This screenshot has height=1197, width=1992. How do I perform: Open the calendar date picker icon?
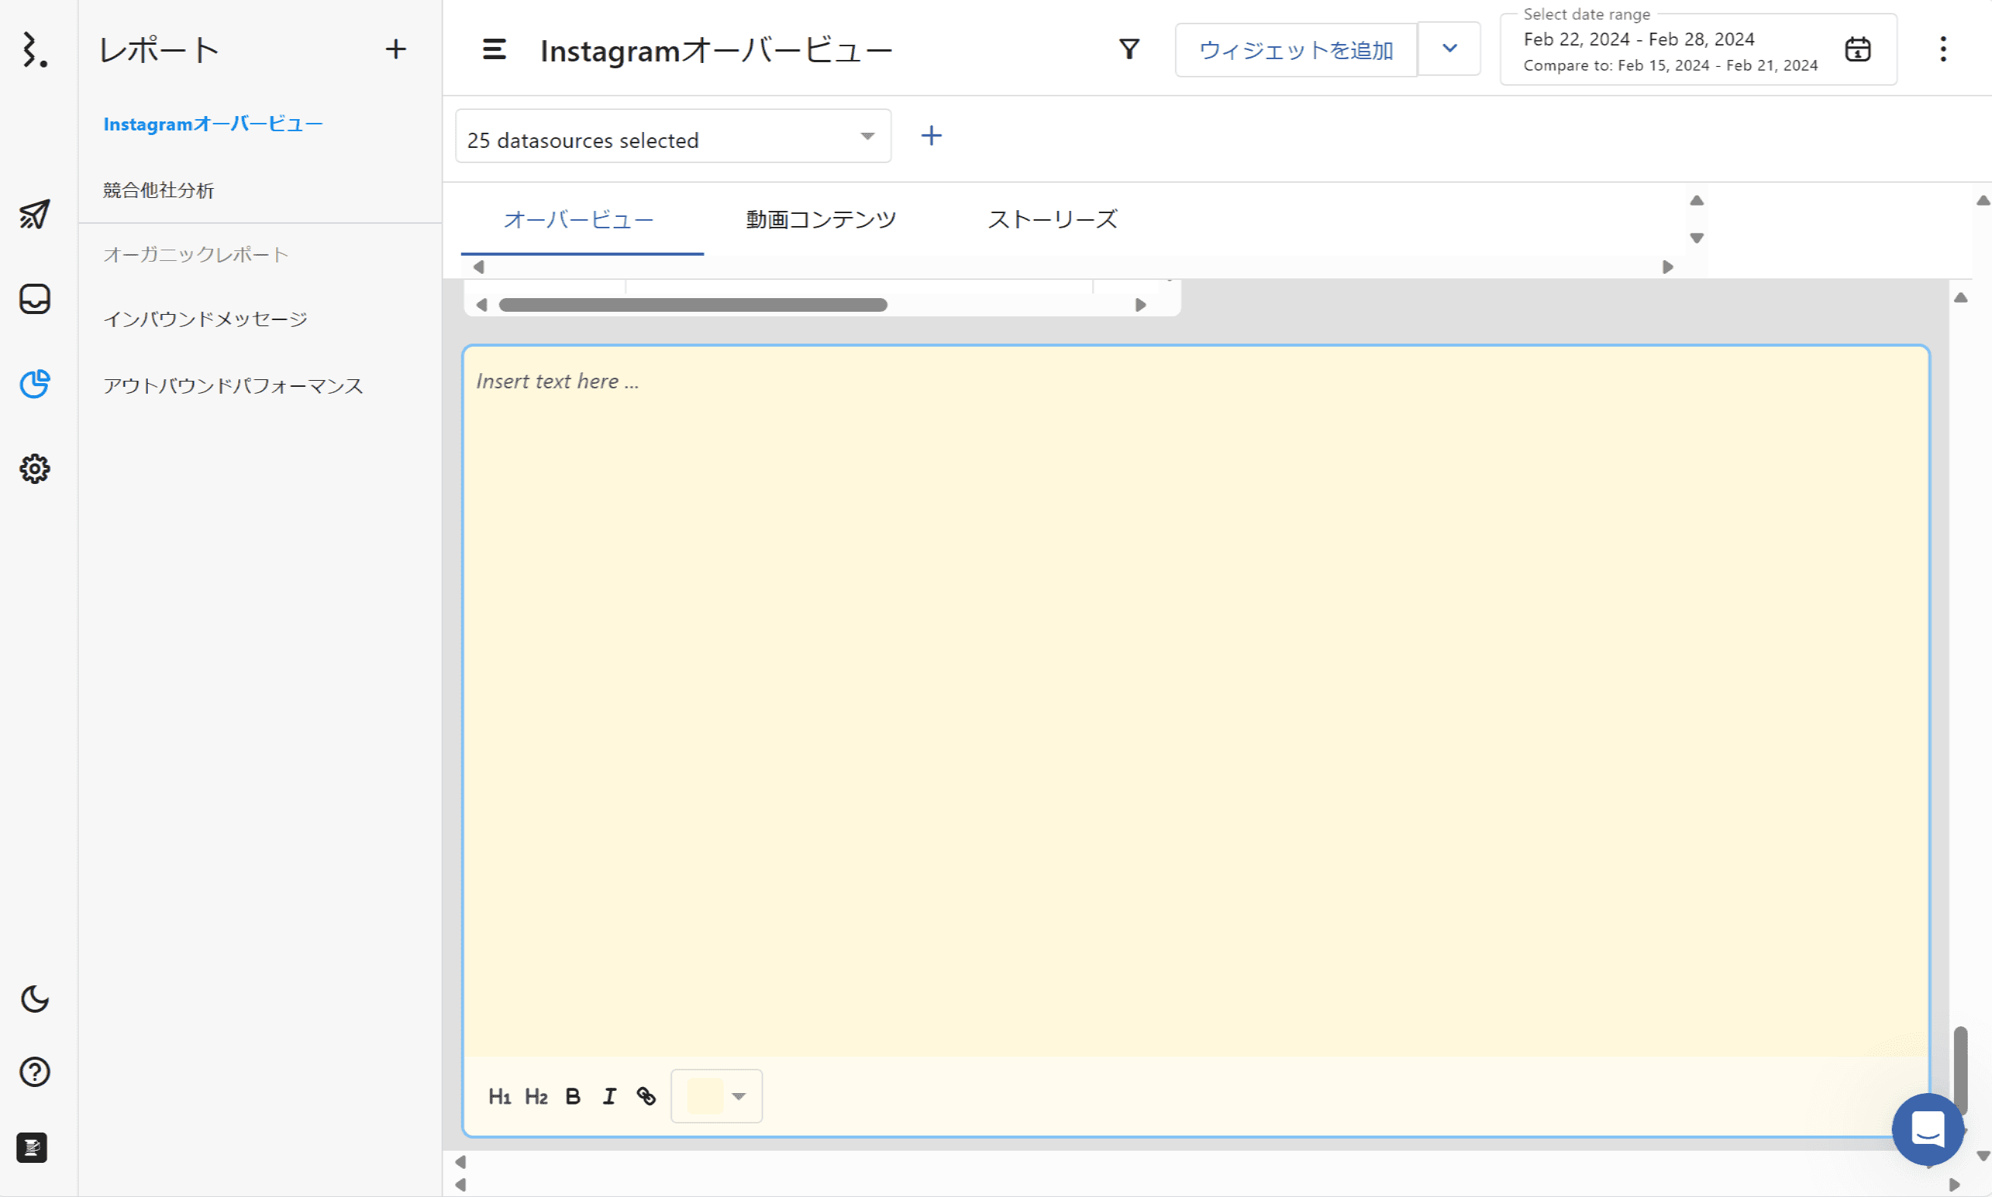pyautogui.click(x=1857, y=49)
